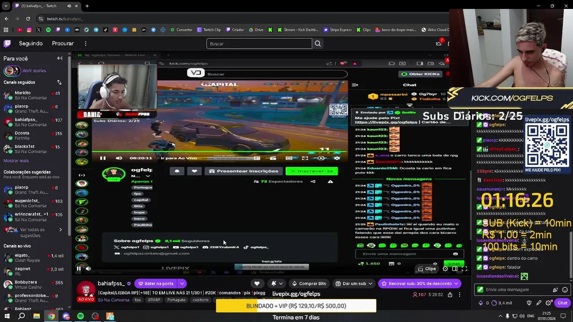Expand Mostrar mais followed channels
573x322 pixels.
[x=16, y=161]
